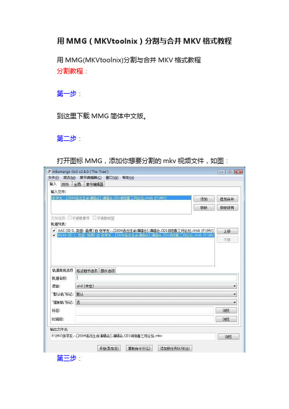Image resolution: width=289 pixels, height=409 pixels.
Task: Click into the 时间码 input field
Action: pos(144,319)
